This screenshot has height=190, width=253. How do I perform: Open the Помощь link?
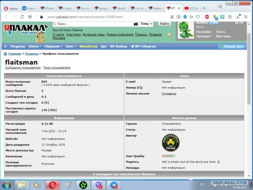tap(141, 34)
